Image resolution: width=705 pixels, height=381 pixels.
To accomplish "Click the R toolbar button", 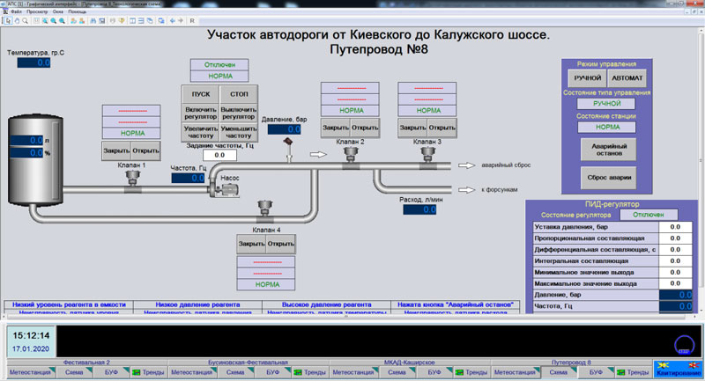I will (192, 20).
